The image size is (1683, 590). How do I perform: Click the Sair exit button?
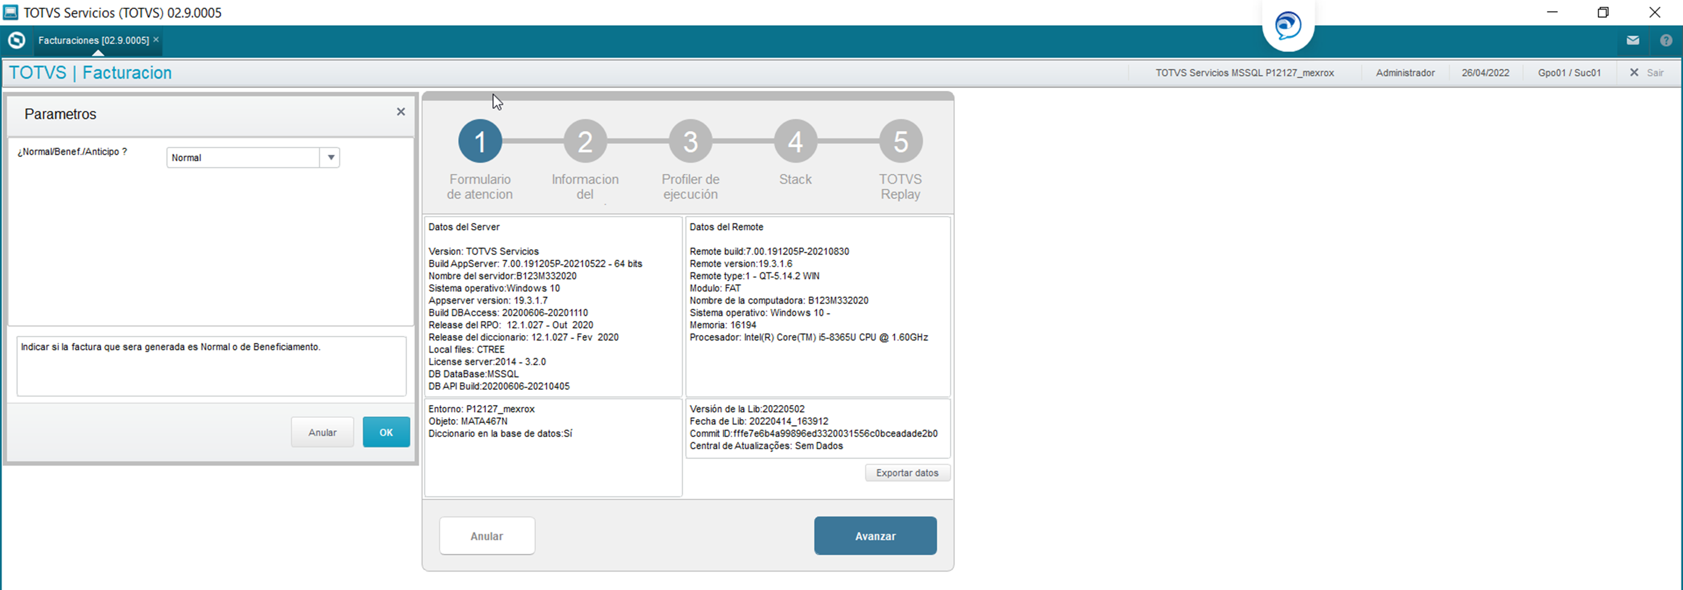tap(1647, 73)
